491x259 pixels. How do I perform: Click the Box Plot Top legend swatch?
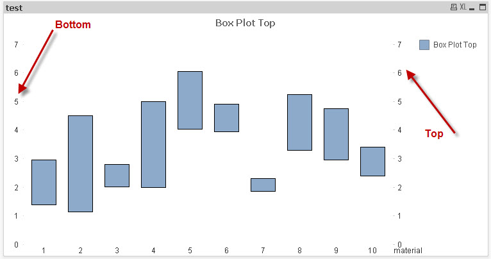(424, 45)
